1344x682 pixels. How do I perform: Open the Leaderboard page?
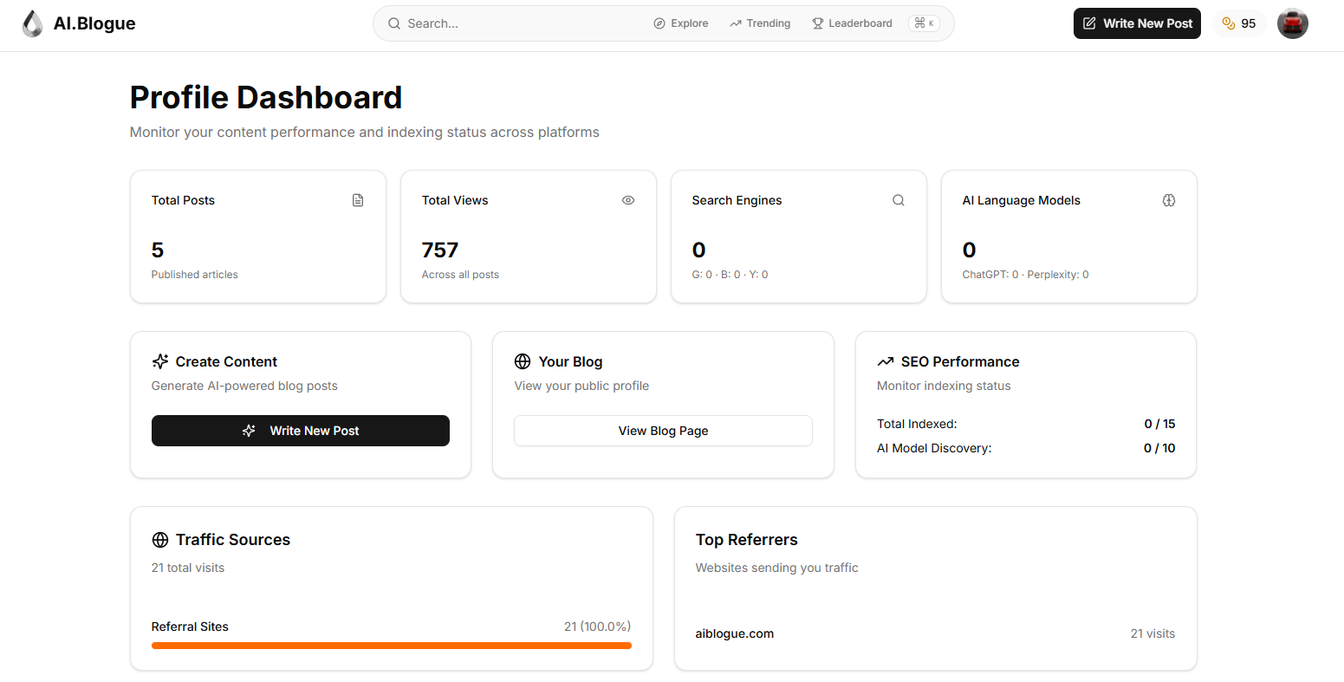pos(852,23)
